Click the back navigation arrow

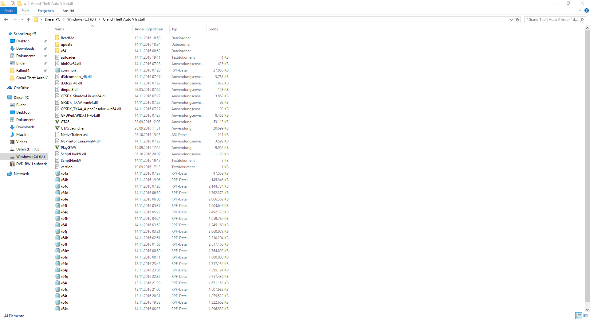6,19
